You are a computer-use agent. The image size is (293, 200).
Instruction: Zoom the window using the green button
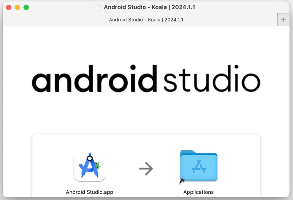click(26, 7)
